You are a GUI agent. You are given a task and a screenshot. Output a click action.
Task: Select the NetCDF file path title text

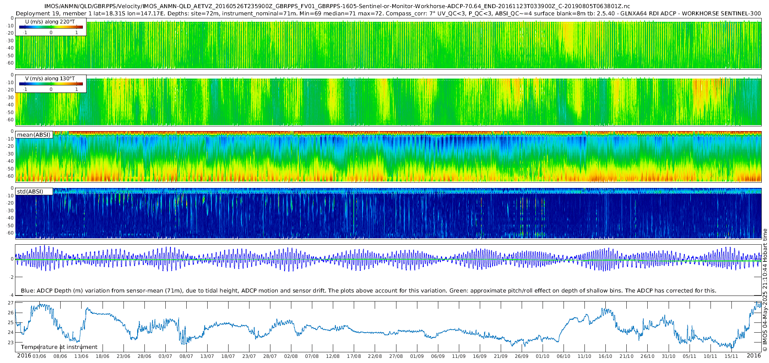pyautogui.click(x=337, y=6)
